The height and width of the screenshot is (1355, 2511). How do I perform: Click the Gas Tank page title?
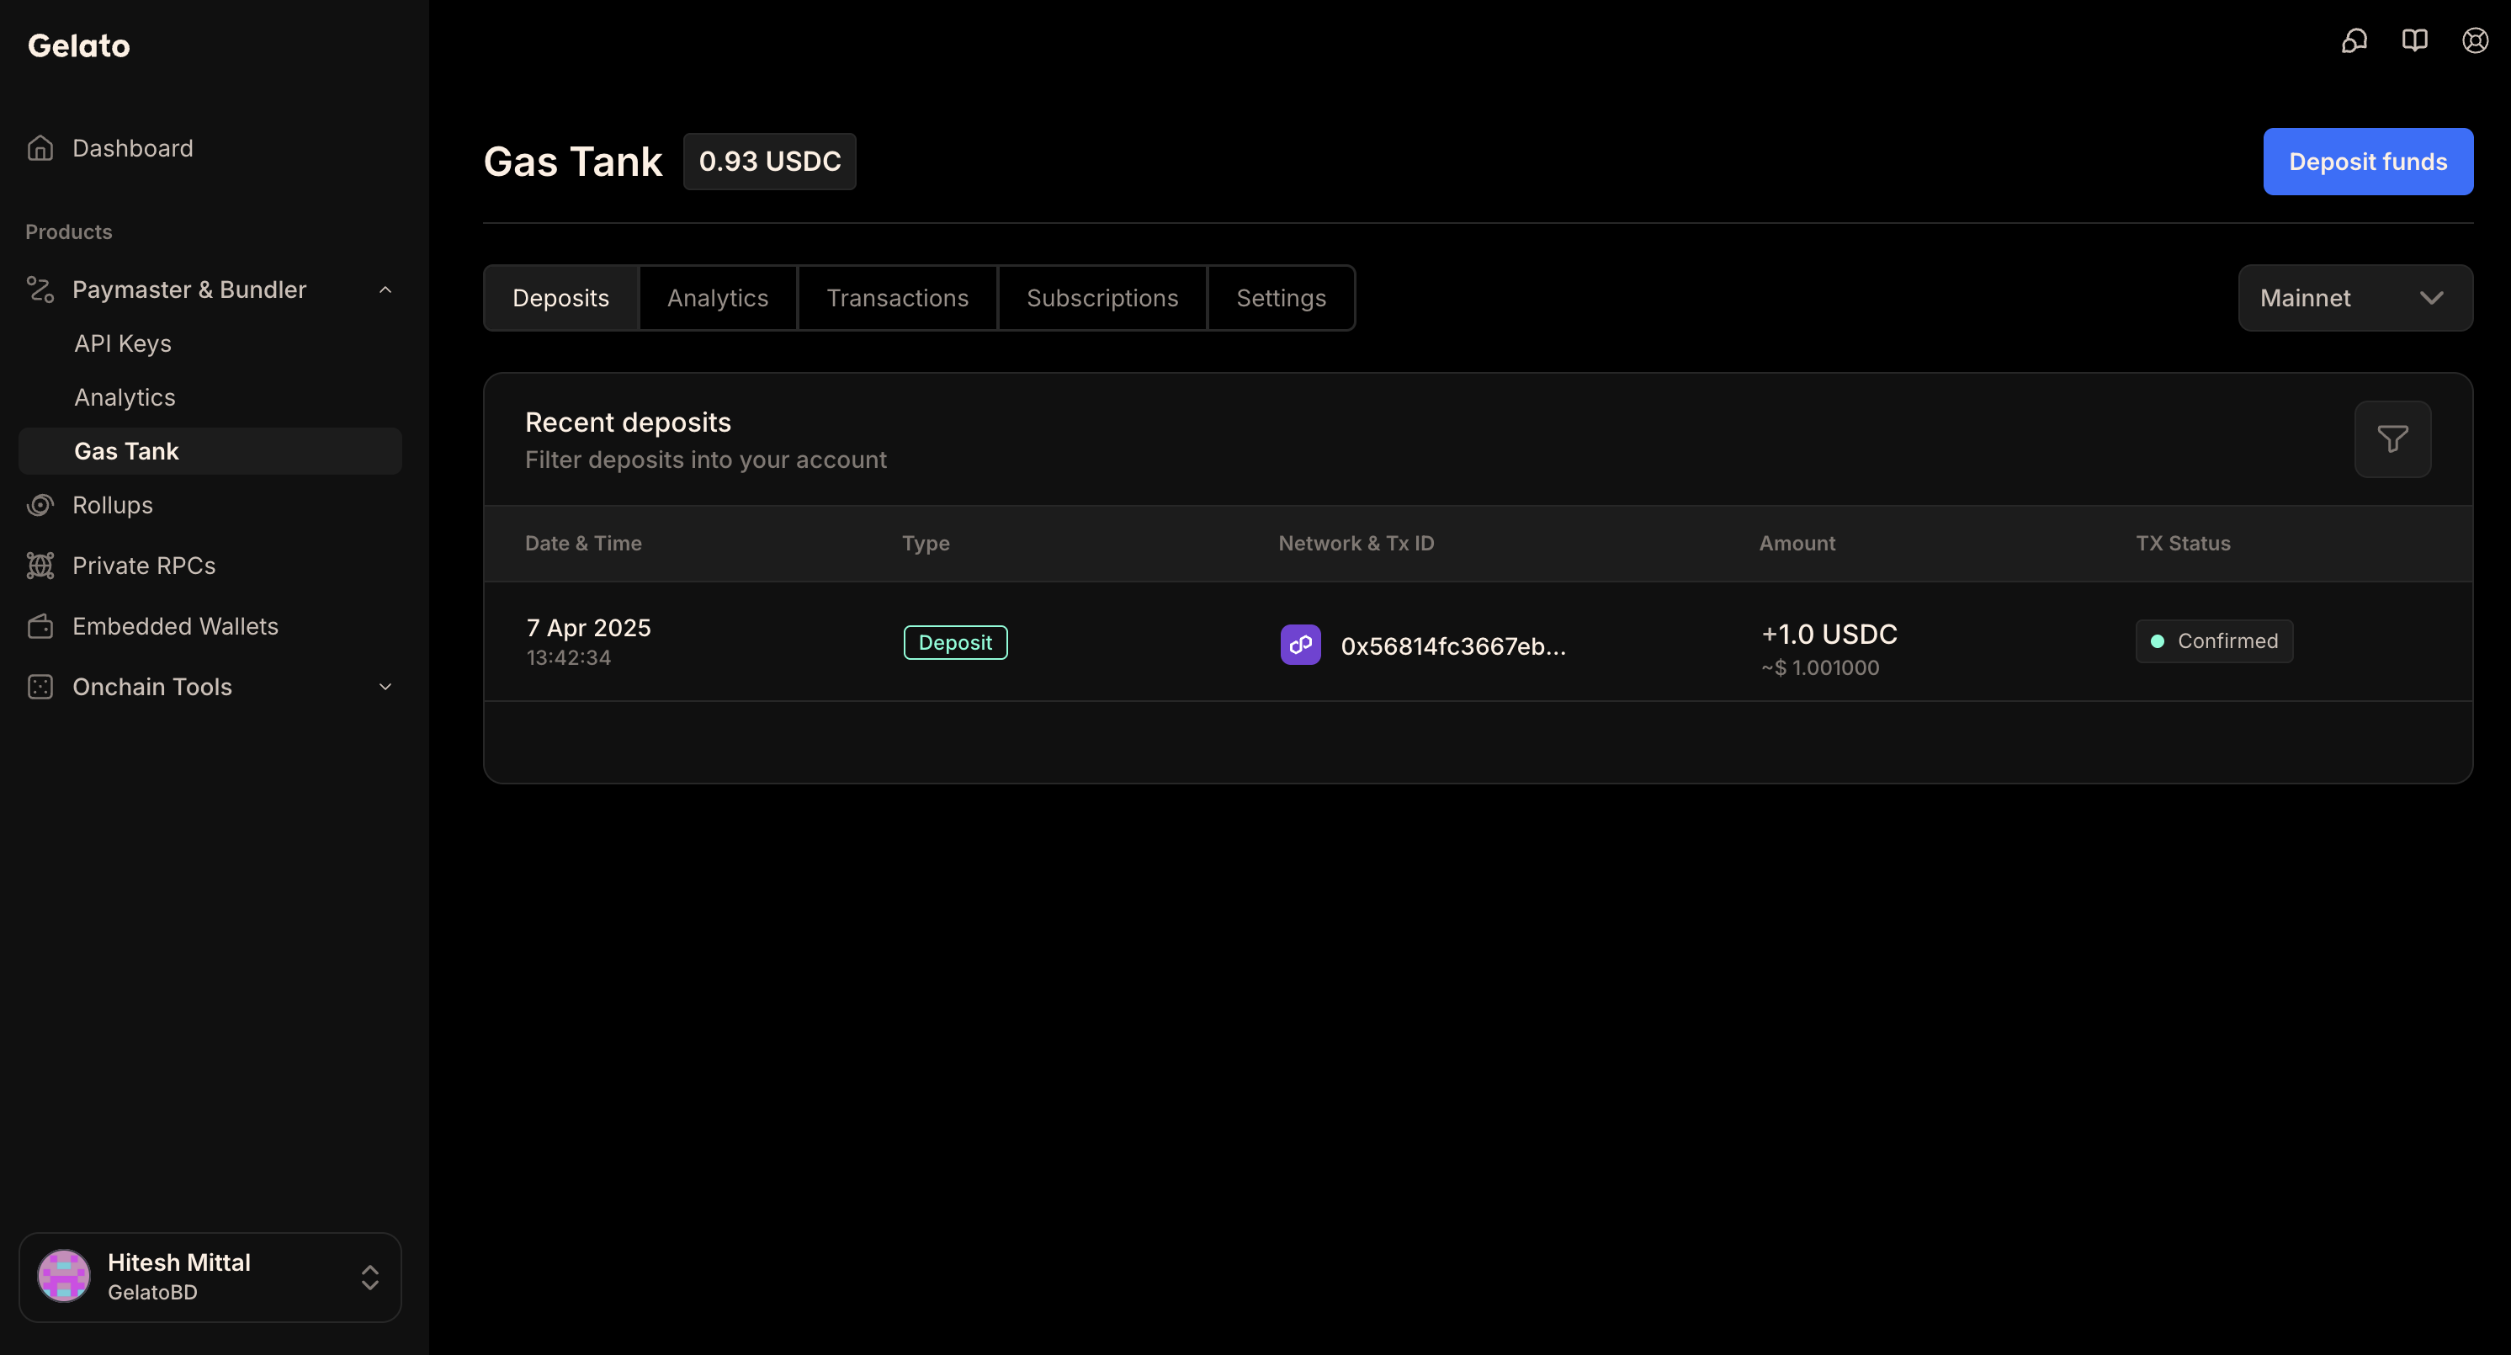[x=572, y=162]
